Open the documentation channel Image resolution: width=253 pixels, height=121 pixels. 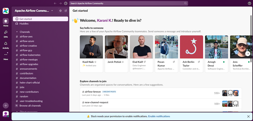pyautogui.click(x=40, y=78)
